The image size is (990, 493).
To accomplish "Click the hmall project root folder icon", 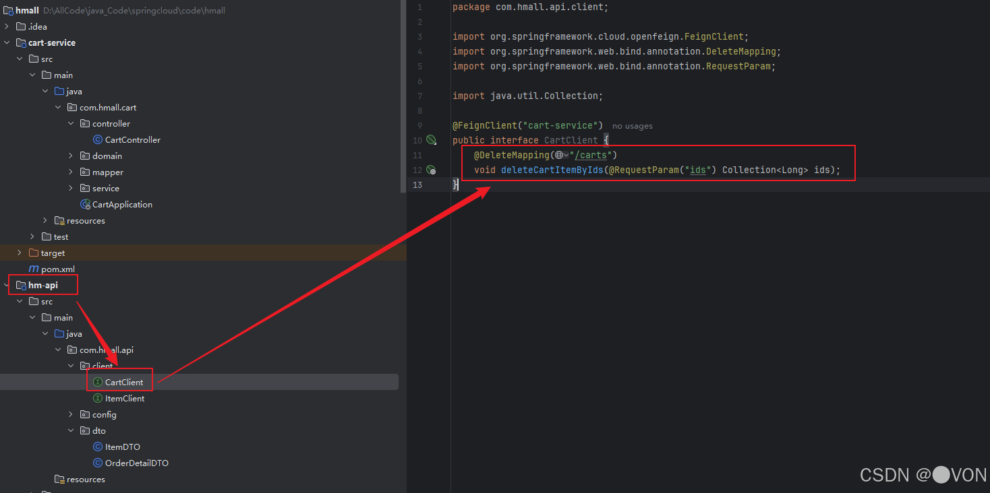I will (x=8, y=10).
